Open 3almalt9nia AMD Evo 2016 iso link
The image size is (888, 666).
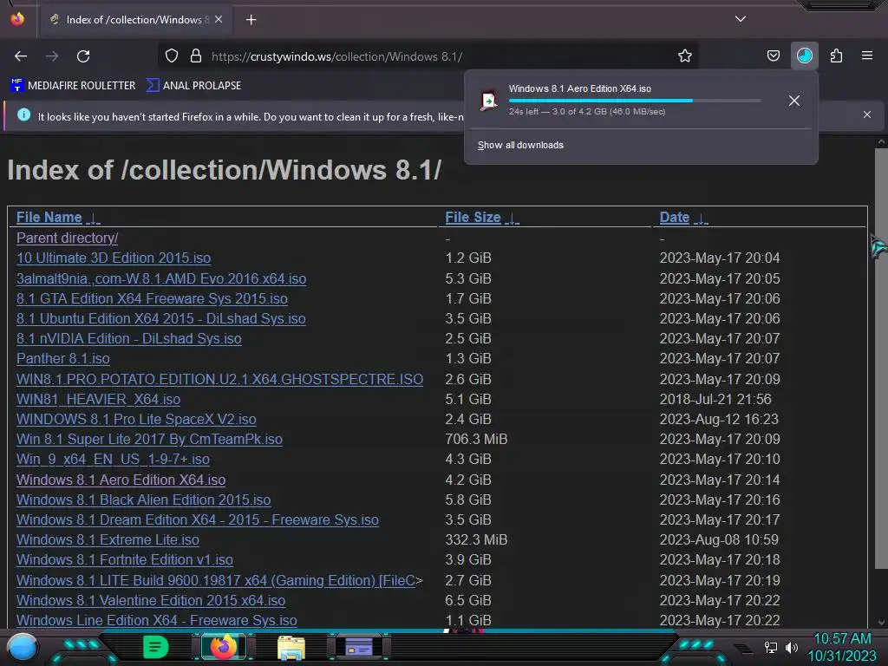pos(161,278)
